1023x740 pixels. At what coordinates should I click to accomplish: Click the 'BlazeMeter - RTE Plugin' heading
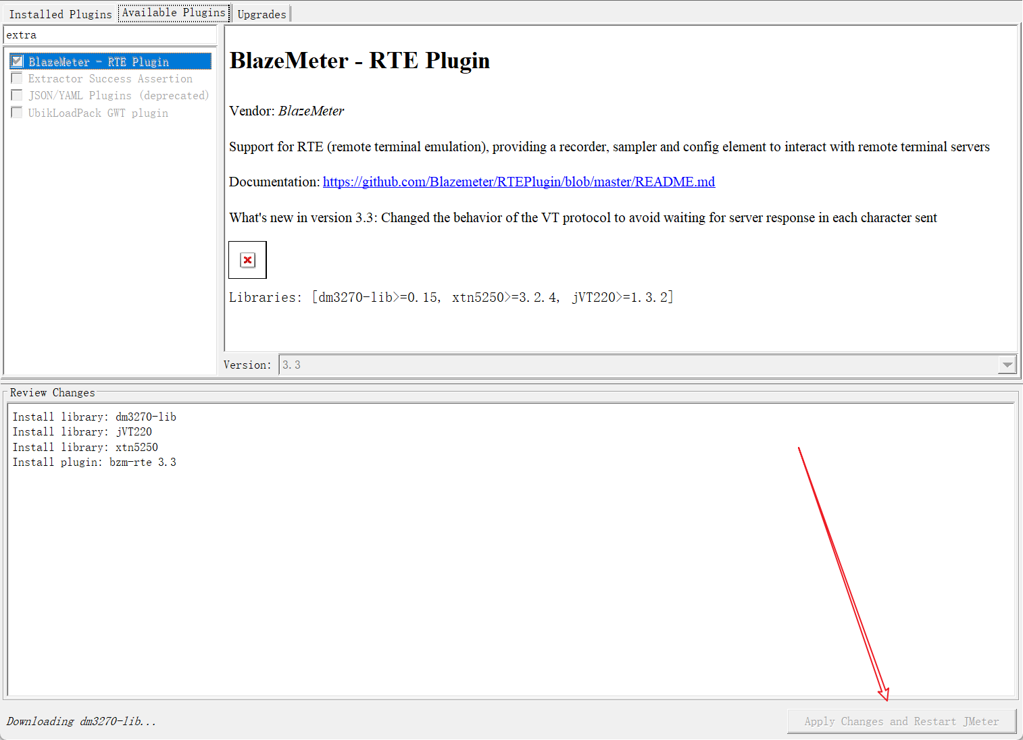click(359, 61)
